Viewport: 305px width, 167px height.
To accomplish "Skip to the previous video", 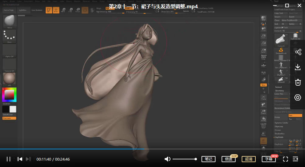I will click(20, 159).
